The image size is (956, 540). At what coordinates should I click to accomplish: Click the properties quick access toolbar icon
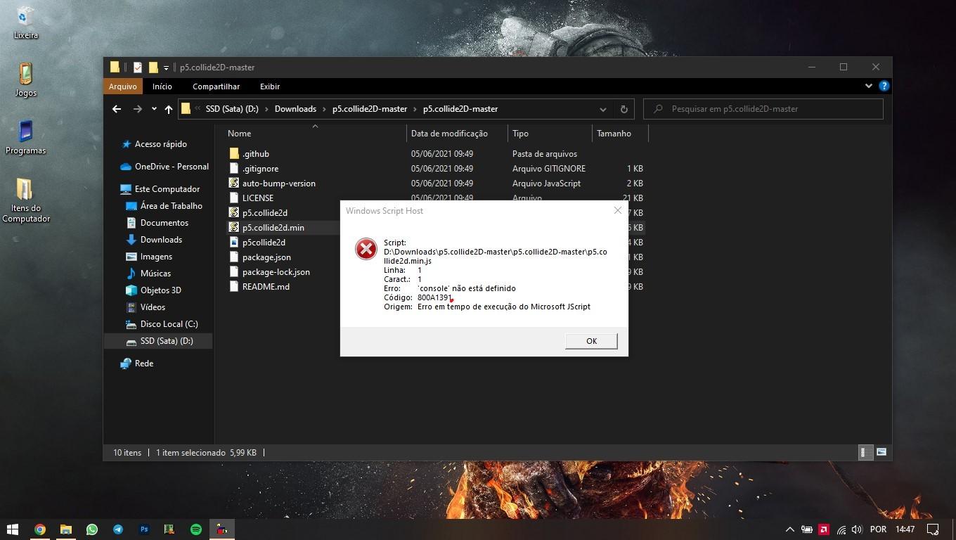pos(138,67)
